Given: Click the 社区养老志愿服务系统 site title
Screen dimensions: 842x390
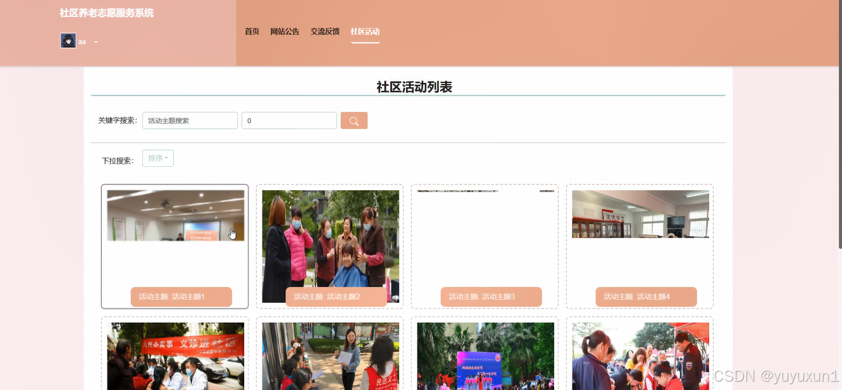Looking at the screenshot, I should point(106,13).
